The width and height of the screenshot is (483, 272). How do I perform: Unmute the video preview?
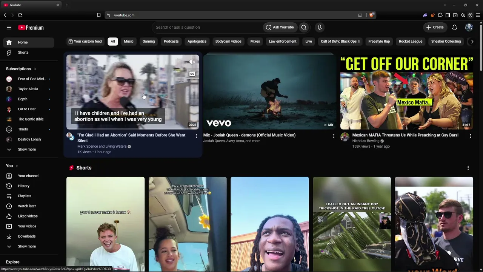coord(192,62)
